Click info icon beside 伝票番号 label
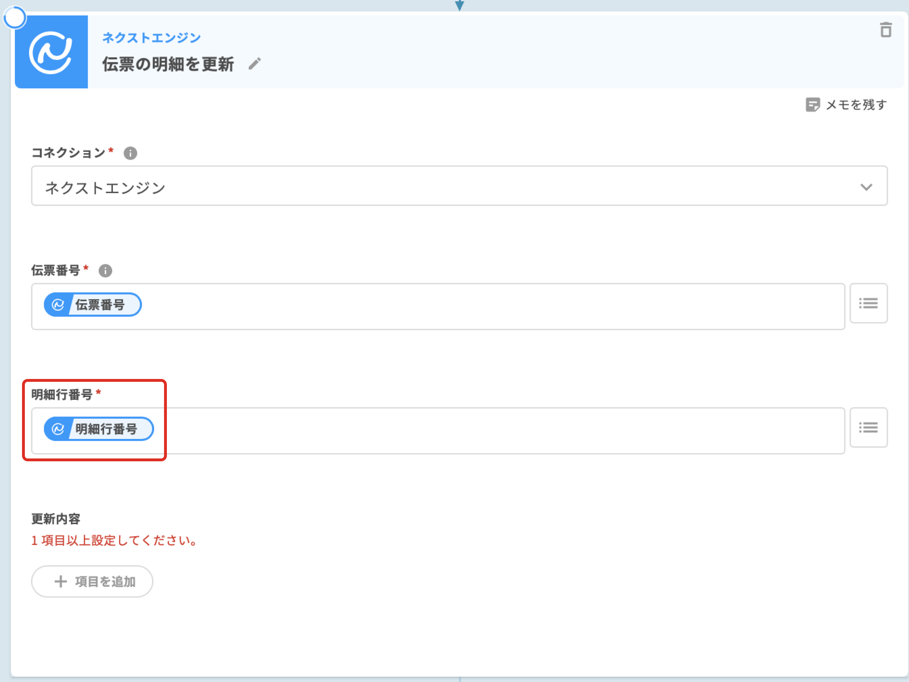Viewport: 909px width, 682px height. click(x=105, y=271)
